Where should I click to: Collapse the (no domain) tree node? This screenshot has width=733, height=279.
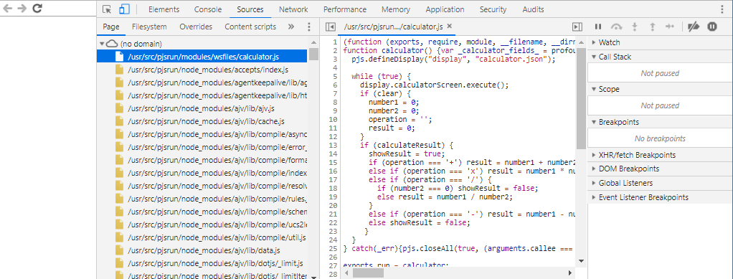(x=101, y=44)
